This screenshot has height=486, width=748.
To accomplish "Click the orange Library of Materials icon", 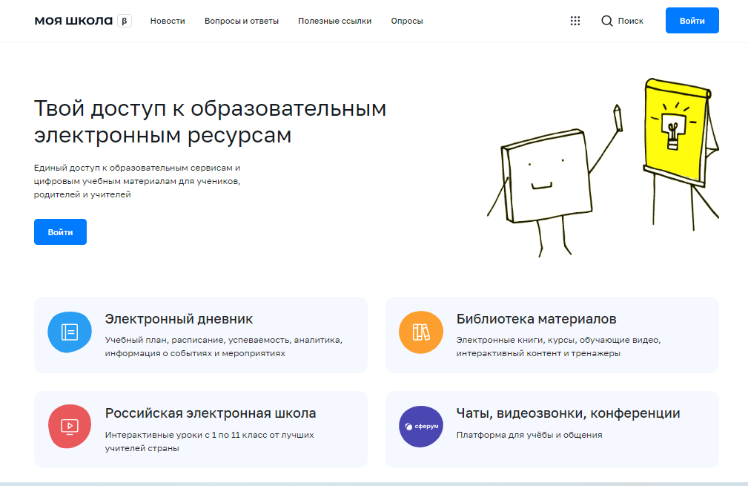I will (x=420, y=332).
